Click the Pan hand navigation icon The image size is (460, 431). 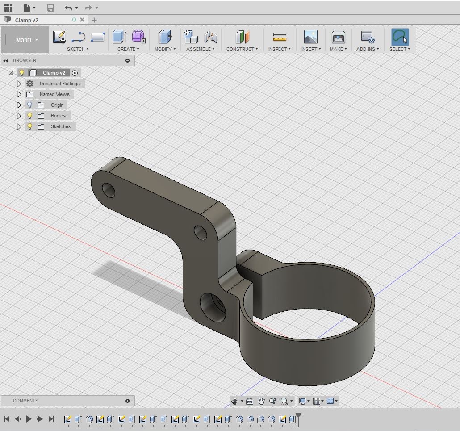click(261, 401)
